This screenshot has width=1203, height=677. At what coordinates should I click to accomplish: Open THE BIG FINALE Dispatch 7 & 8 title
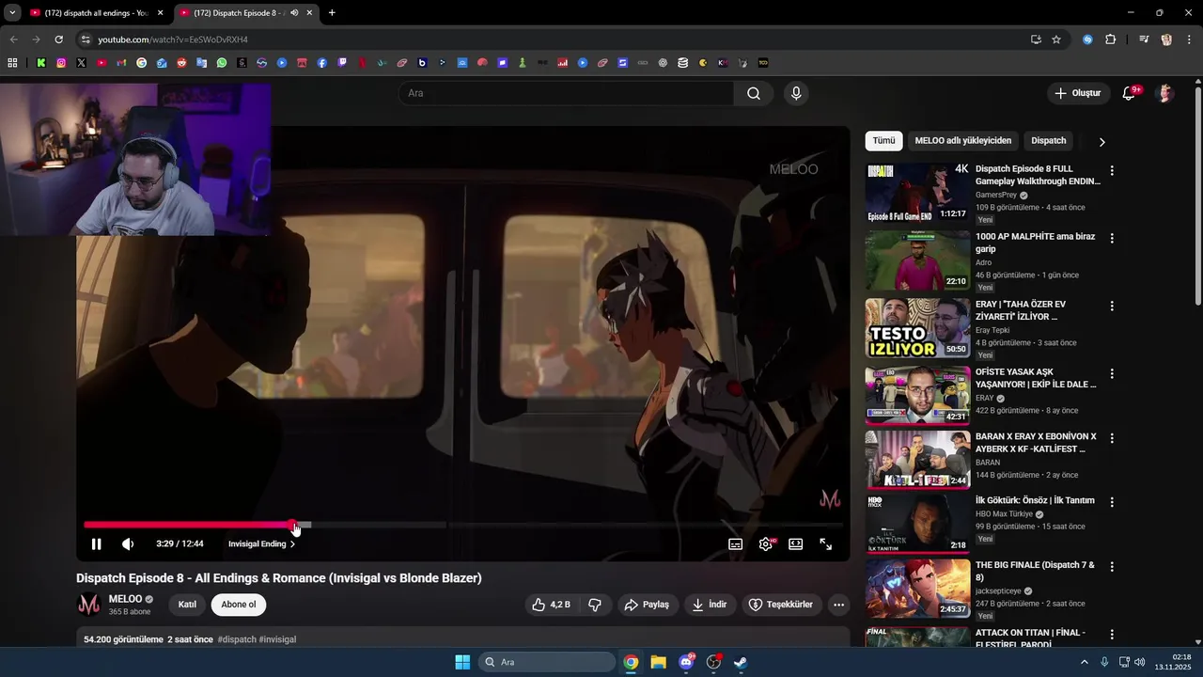pyautogui.click(x=1035, y=572)
